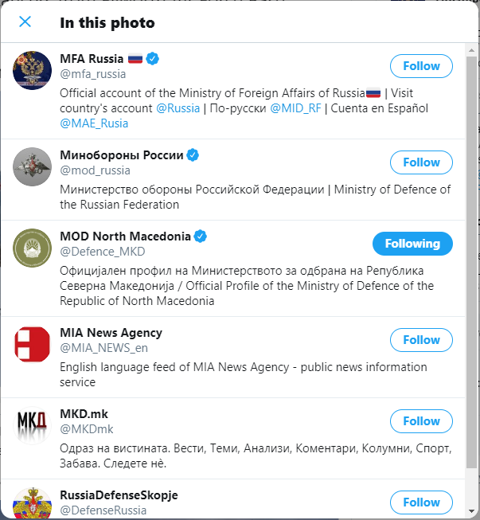Click the scrollbar down arrow
The width and height of the screenshot is (480, 520).
pyautogui.click(x=471, y=512)
